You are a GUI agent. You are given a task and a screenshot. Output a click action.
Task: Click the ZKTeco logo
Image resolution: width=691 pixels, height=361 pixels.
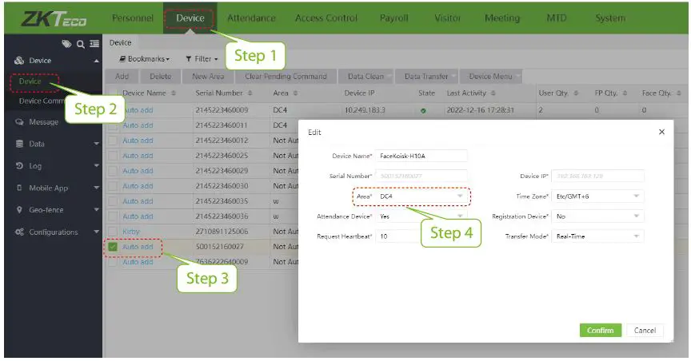tap(54, 18)
